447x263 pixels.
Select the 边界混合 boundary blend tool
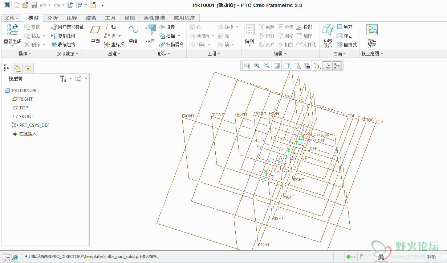328,36
